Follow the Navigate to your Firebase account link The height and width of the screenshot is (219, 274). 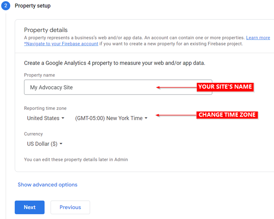61,43
